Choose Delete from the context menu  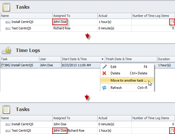pyautogui.click(x=115, y=73)
